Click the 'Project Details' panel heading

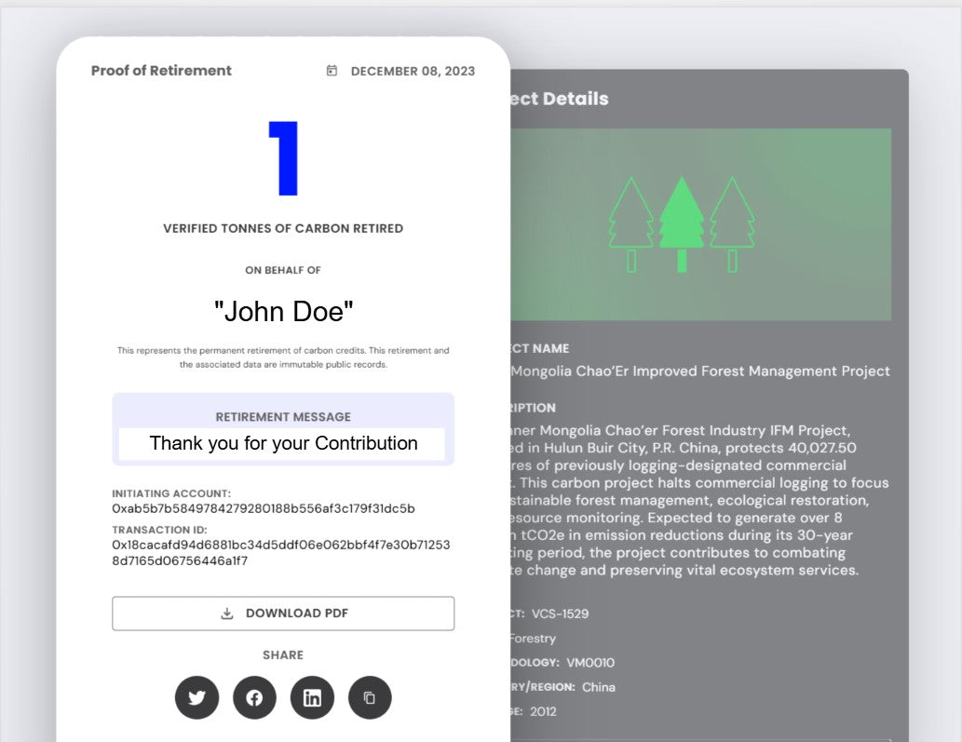coord(560,98)
